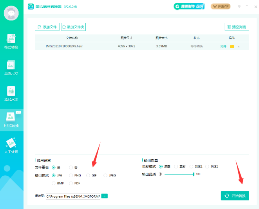Viewport: 259px width, 209px height.
Task: Click the browse ellipsis button for save path
Action: click(104, 196)
